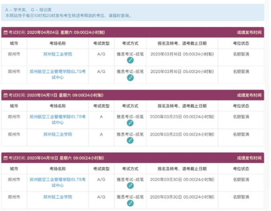Click 名额暂满 status for 04月11日 郑州航空工业管理学院
The image size is (271, 211).
coord(241,117)
